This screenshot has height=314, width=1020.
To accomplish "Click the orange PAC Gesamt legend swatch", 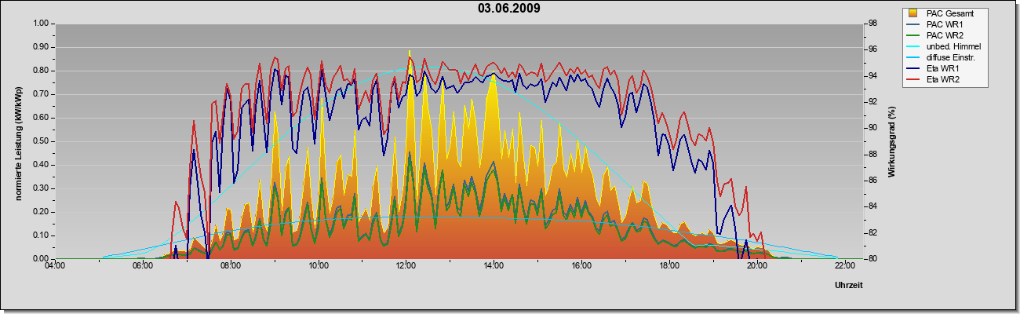I will tap(914, 13).
